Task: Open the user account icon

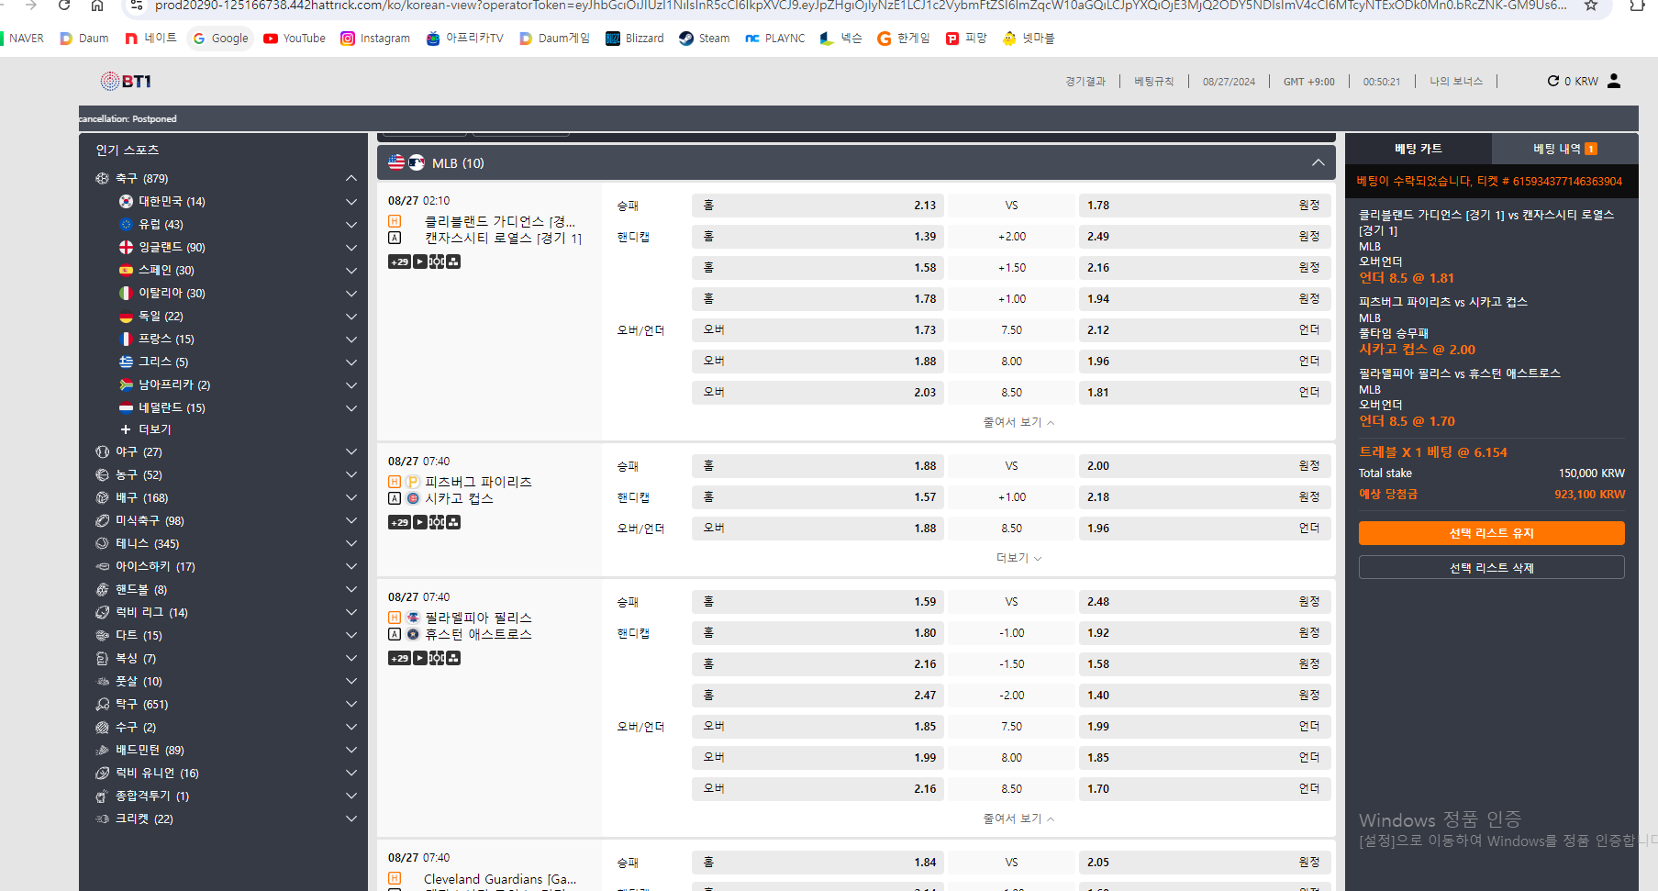Action: pyautogui.click(x=1614, y=81)
